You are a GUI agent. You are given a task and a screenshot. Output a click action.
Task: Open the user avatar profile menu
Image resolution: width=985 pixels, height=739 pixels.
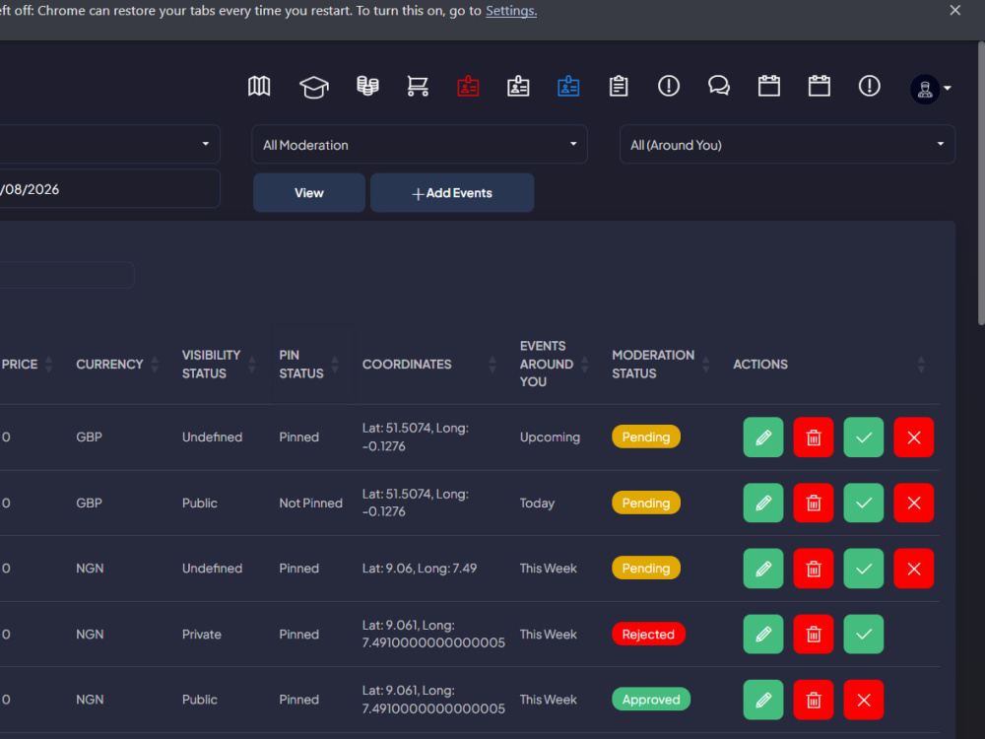[x=931, y=89]
